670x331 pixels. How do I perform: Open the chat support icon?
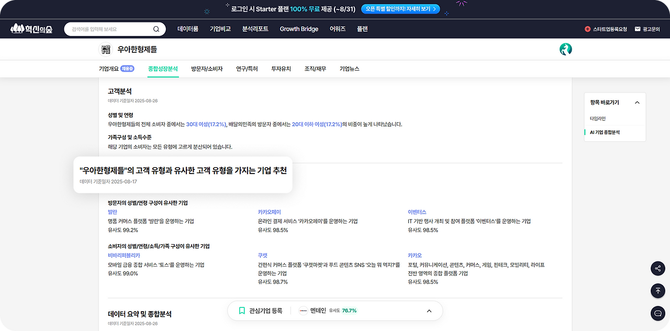[658, 313]
